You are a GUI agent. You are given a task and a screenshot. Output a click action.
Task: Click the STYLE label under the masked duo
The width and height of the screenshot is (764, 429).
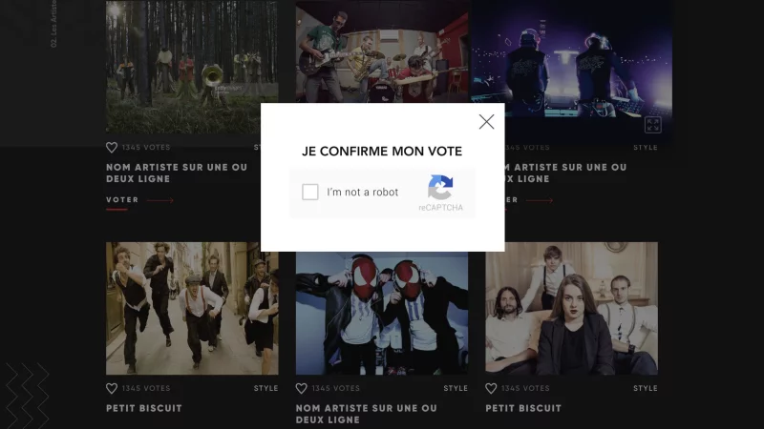coord(456,388)
